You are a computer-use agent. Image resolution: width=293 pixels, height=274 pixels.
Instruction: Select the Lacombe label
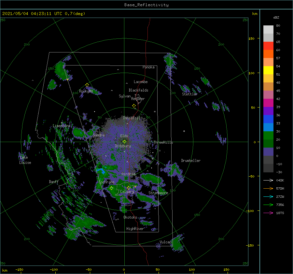tap(141, 82)
